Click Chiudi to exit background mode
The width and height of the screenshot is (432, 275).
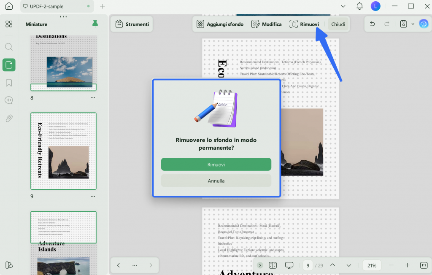(338, 24)
